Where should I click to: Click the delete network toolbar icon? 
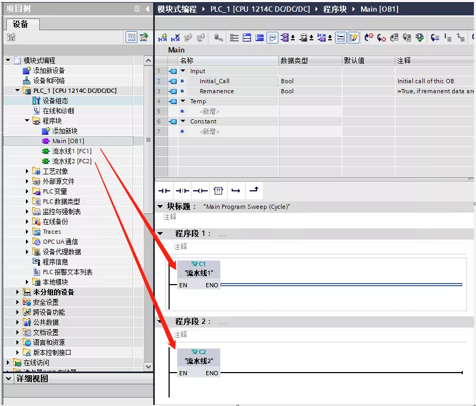coord(175,38)
